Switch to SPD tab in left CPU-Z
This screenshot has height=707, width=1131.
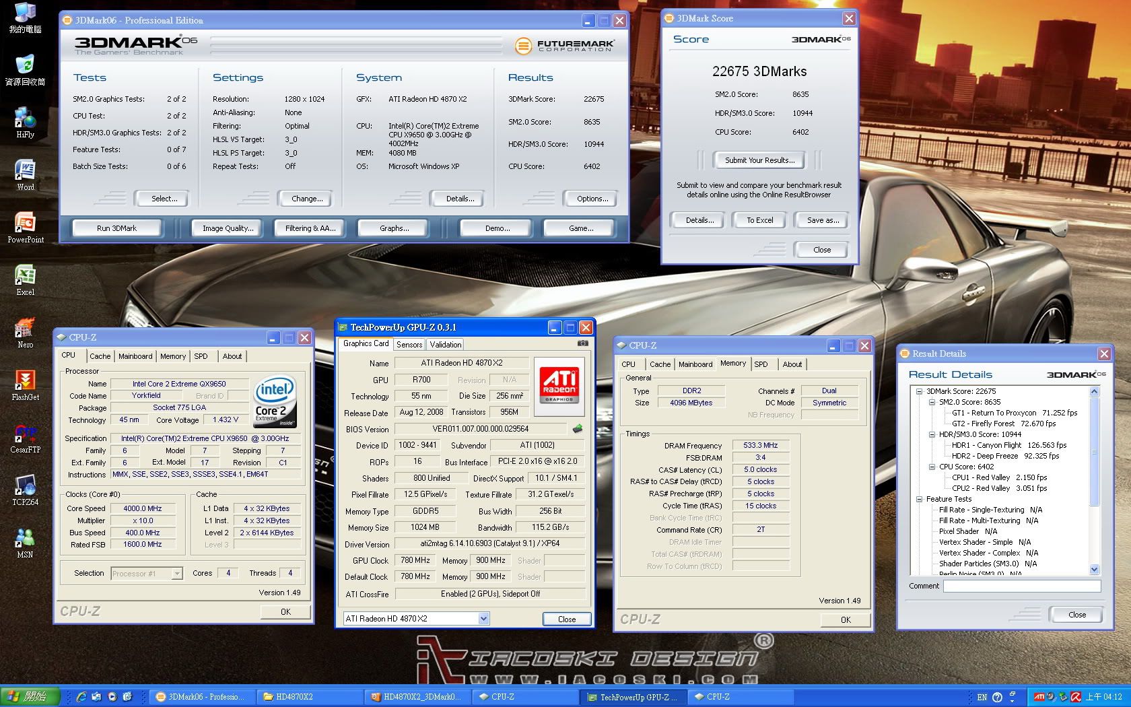click(201, 356)
